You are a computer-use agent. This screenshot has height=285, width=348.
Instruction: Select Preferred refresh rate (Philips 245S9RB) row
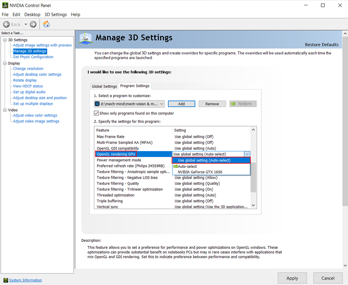[133, 166]
